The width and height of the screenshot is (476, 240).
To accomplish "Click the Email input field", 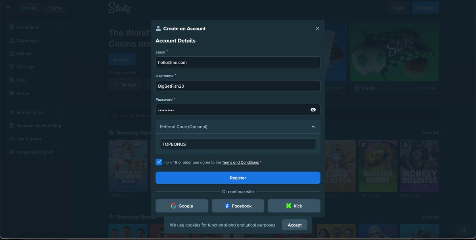I will 238,62.
